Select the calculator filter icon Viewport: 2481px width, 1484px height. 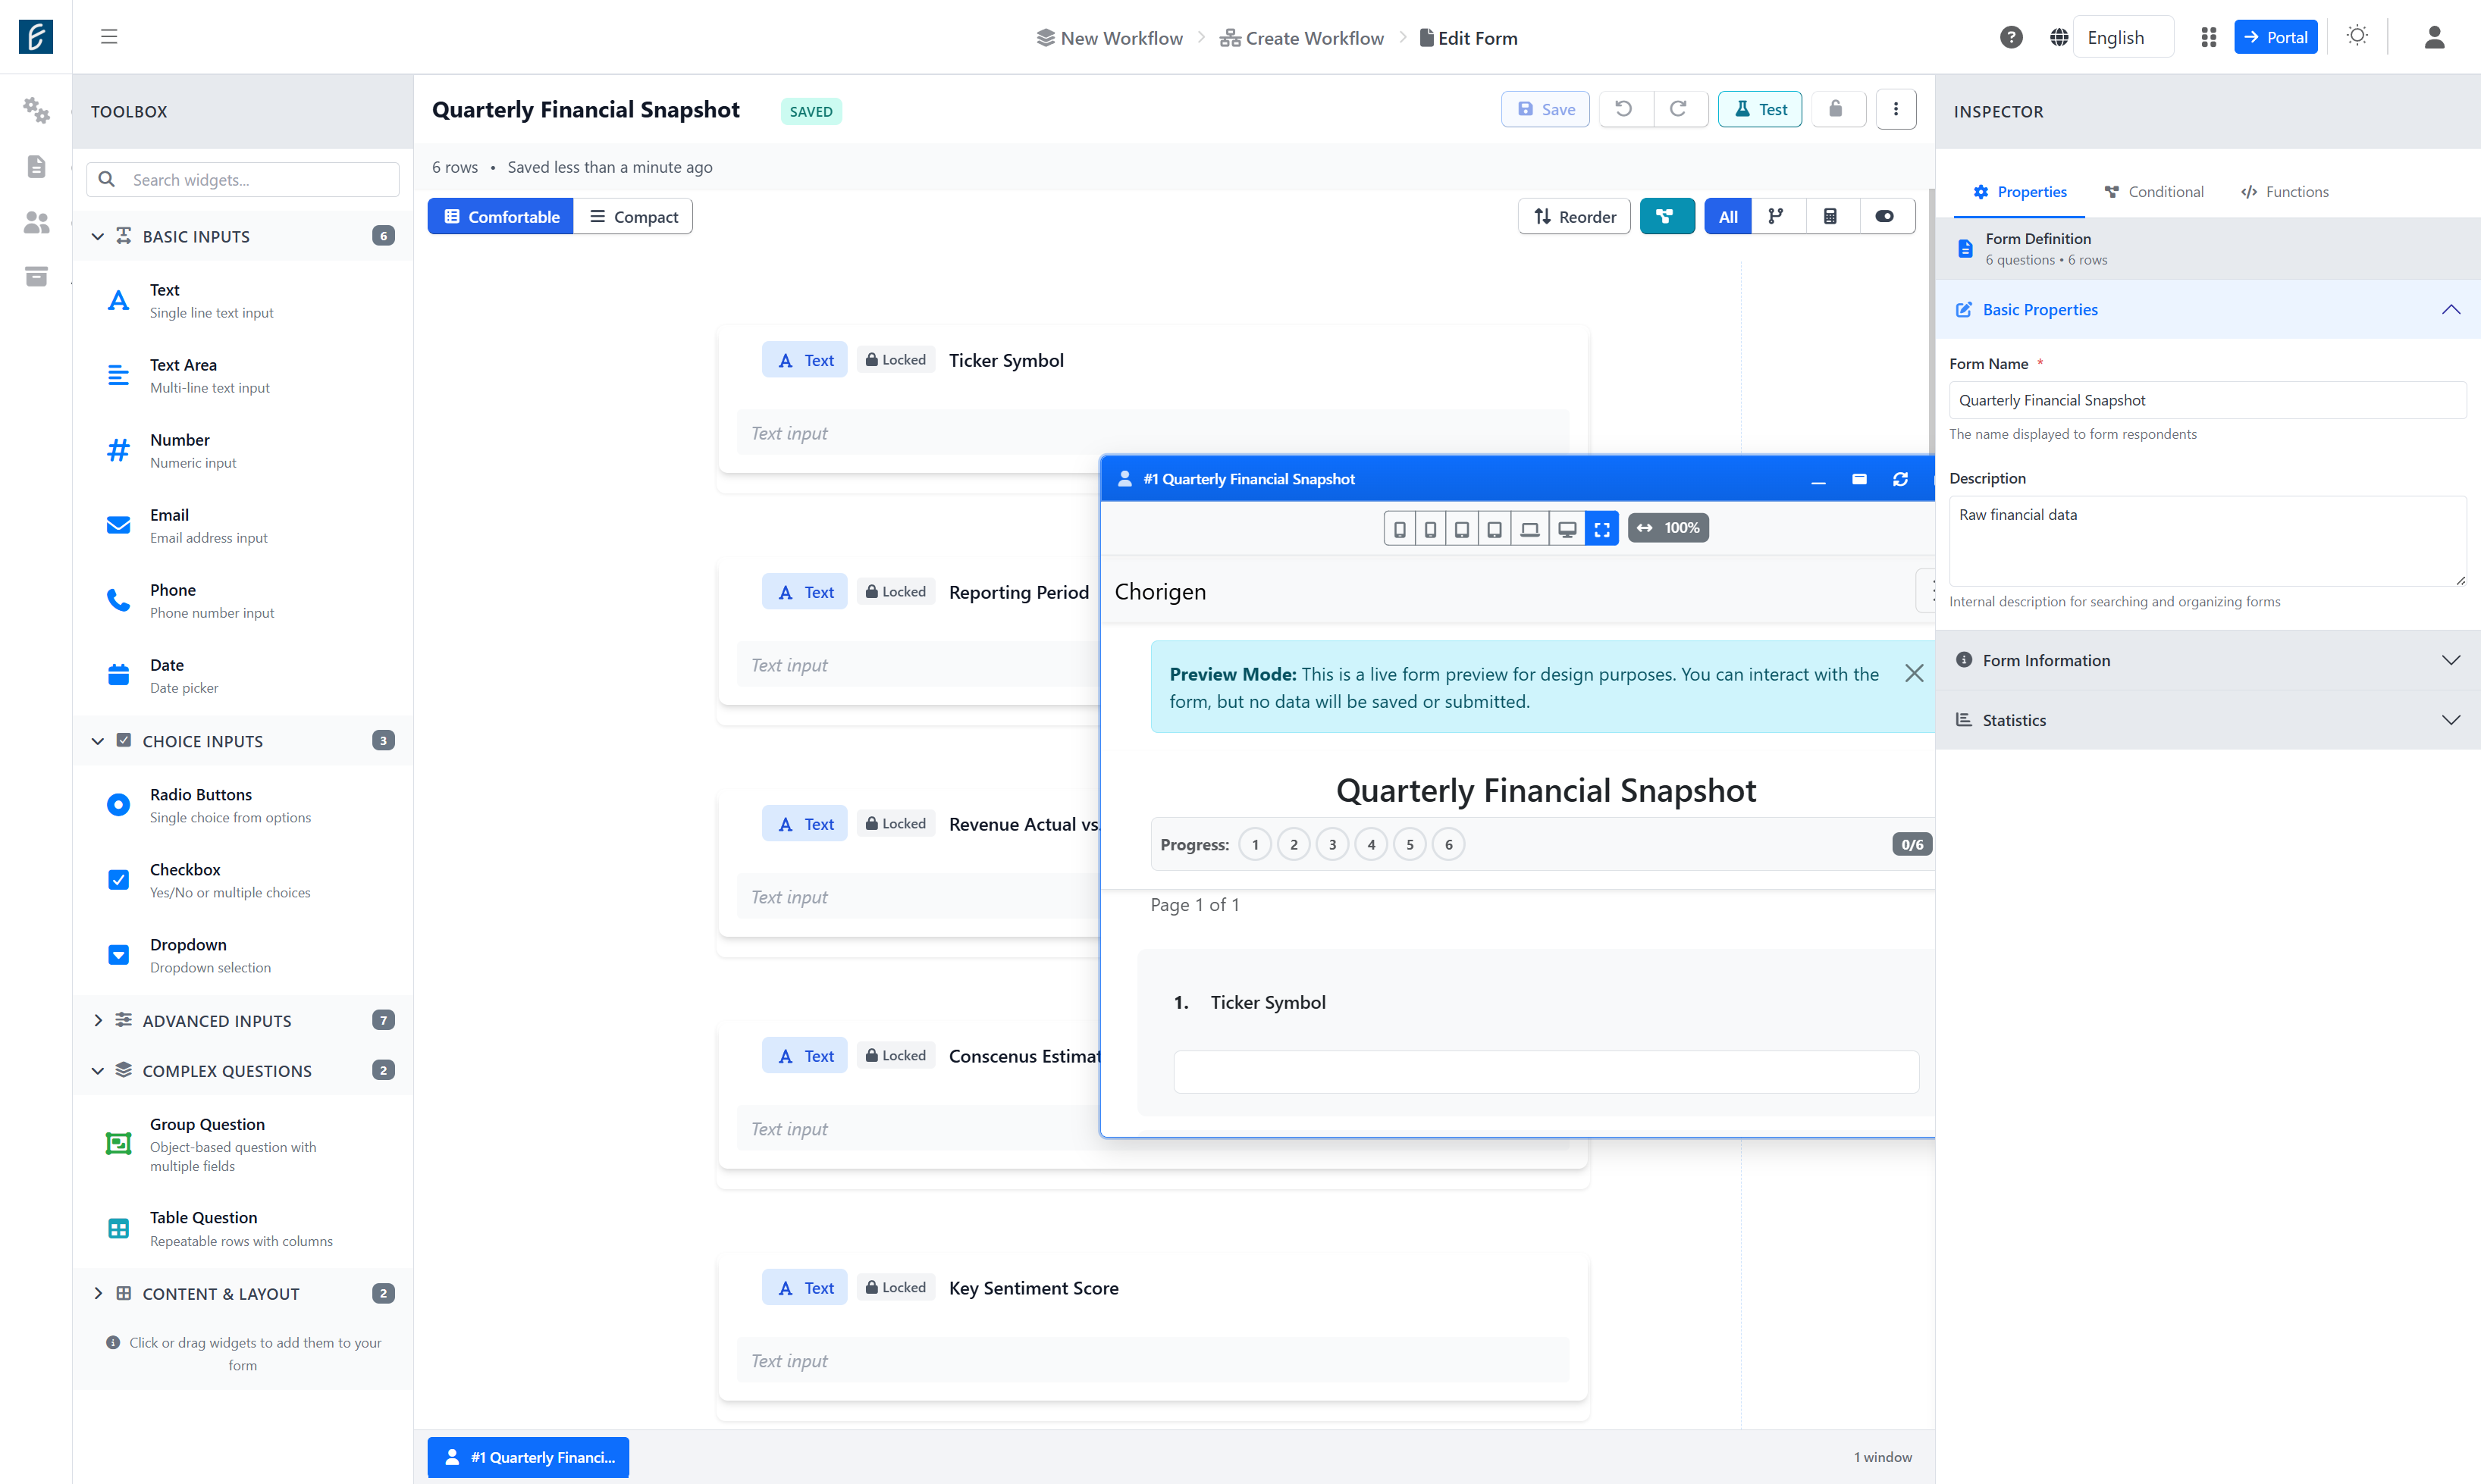[x=1830, y=216]
